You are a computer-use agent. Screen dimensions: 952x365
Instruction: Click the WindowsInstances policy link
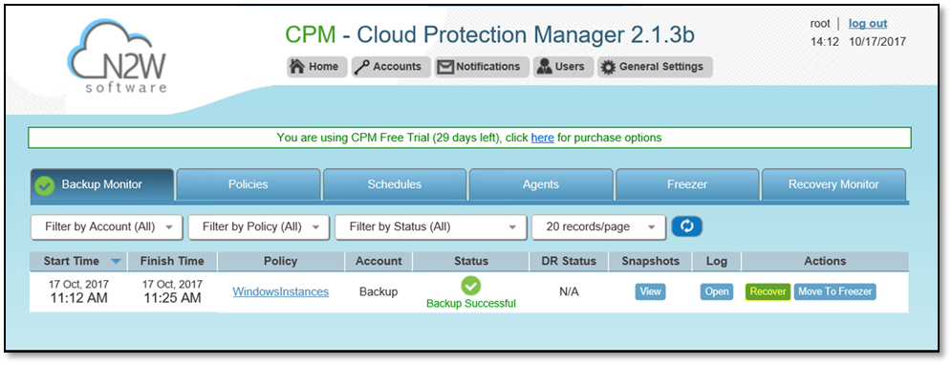tap(280, 292)
